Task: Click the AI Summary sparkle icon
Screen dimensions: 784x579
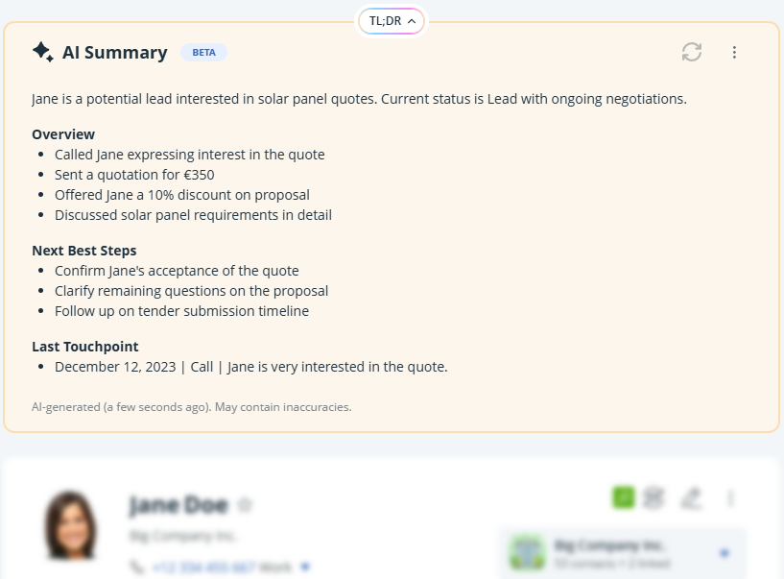Action: pos(40,52)
